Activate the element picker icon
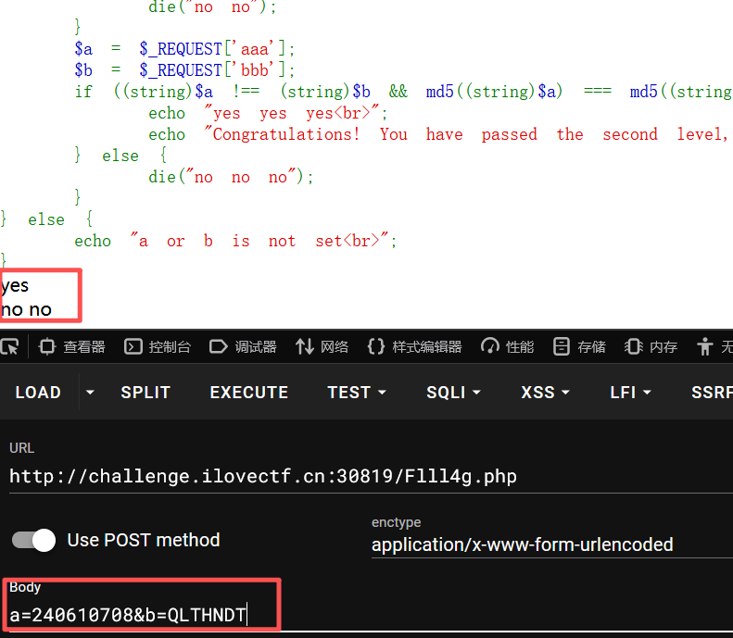The height and width of the screenshot is (638, 733). pos(10,347)
